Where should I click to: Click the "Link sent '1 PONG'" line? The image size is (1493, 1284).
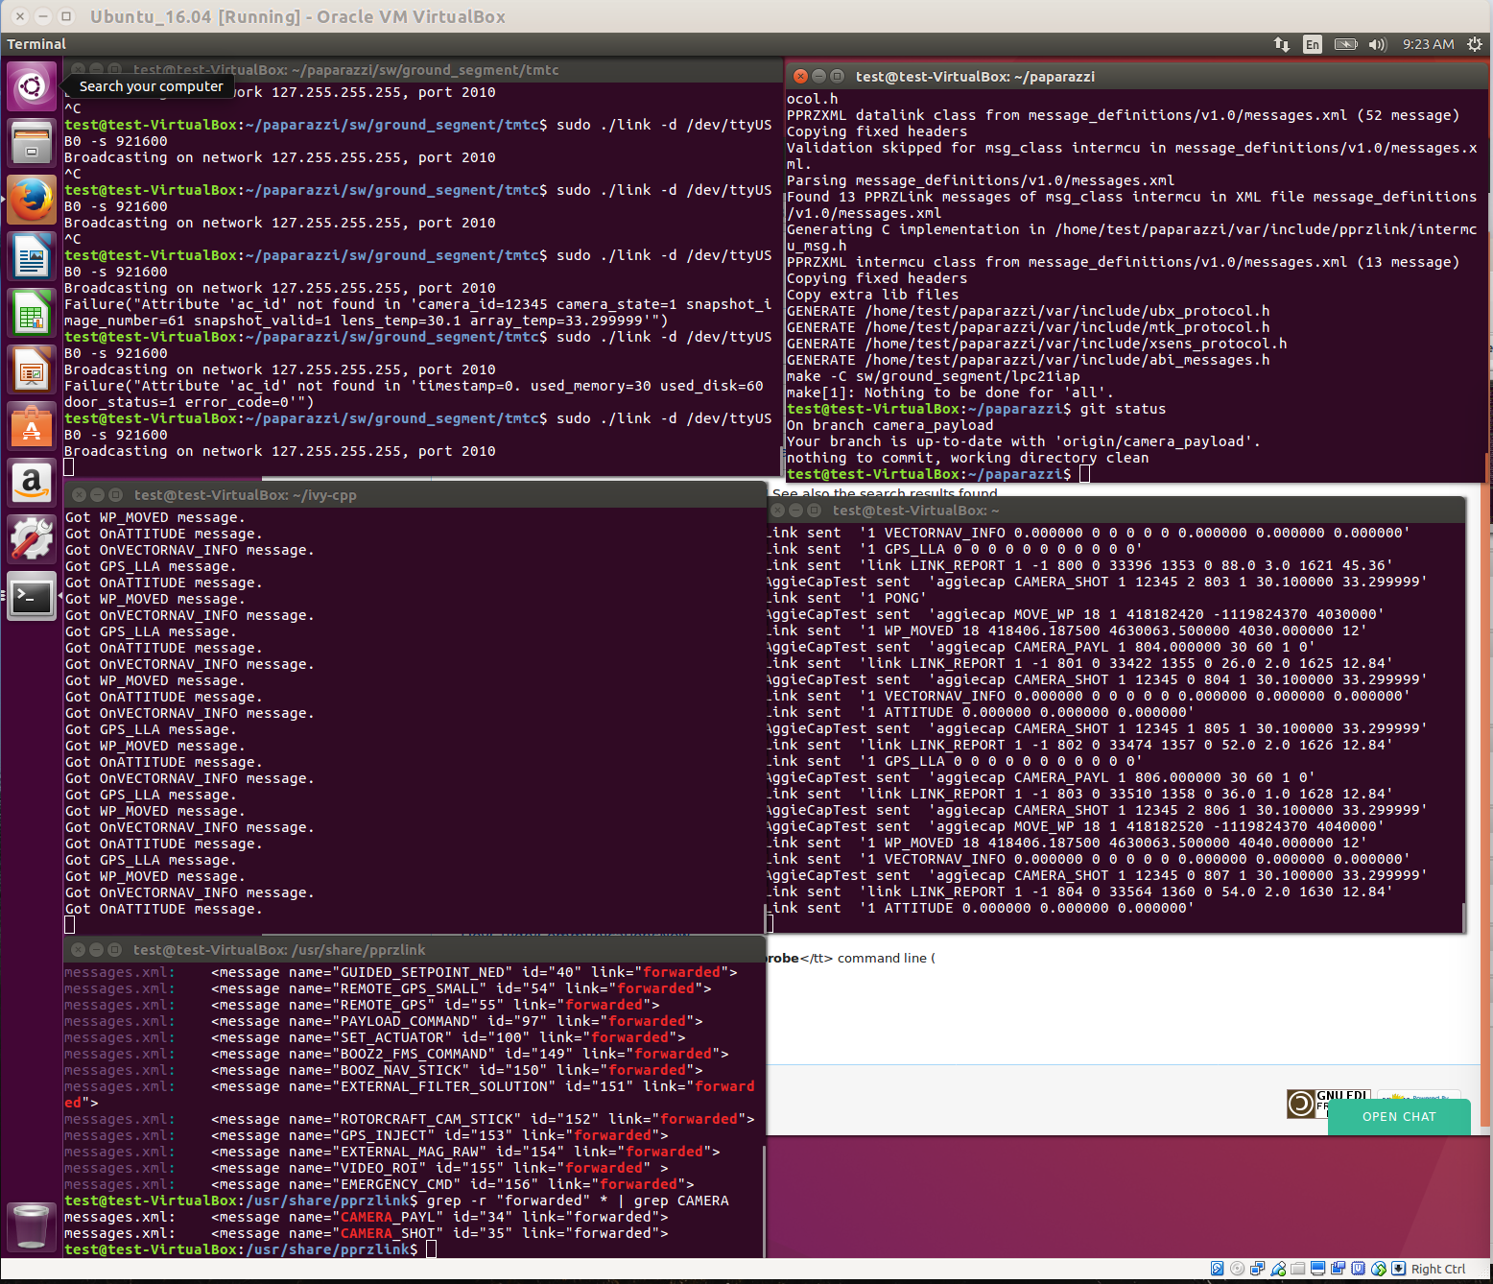coord(847,598)
